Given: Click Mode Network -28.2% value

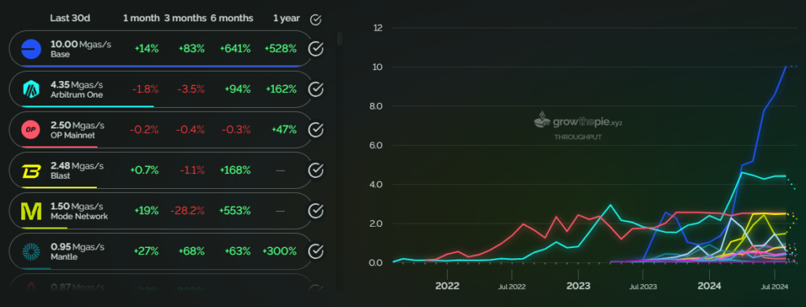Looking at the screenshot, I should (x=188, y=211).
